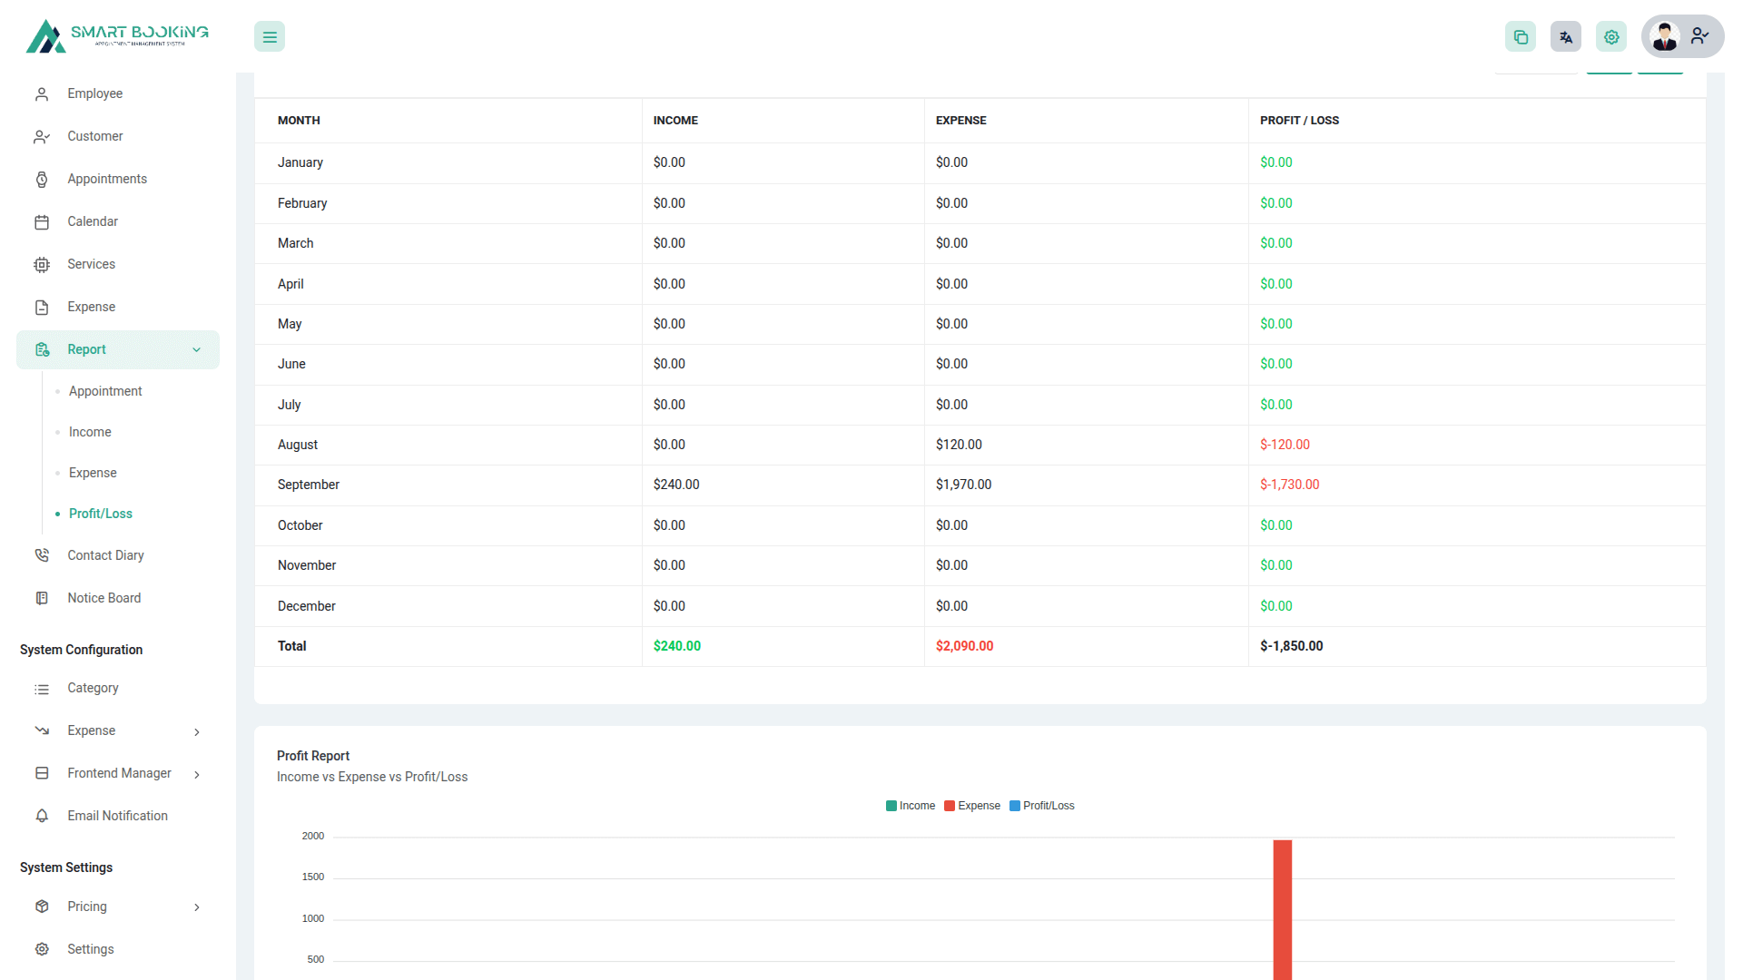
Task: Click the red September expense bar
Action: [1282, 907]
